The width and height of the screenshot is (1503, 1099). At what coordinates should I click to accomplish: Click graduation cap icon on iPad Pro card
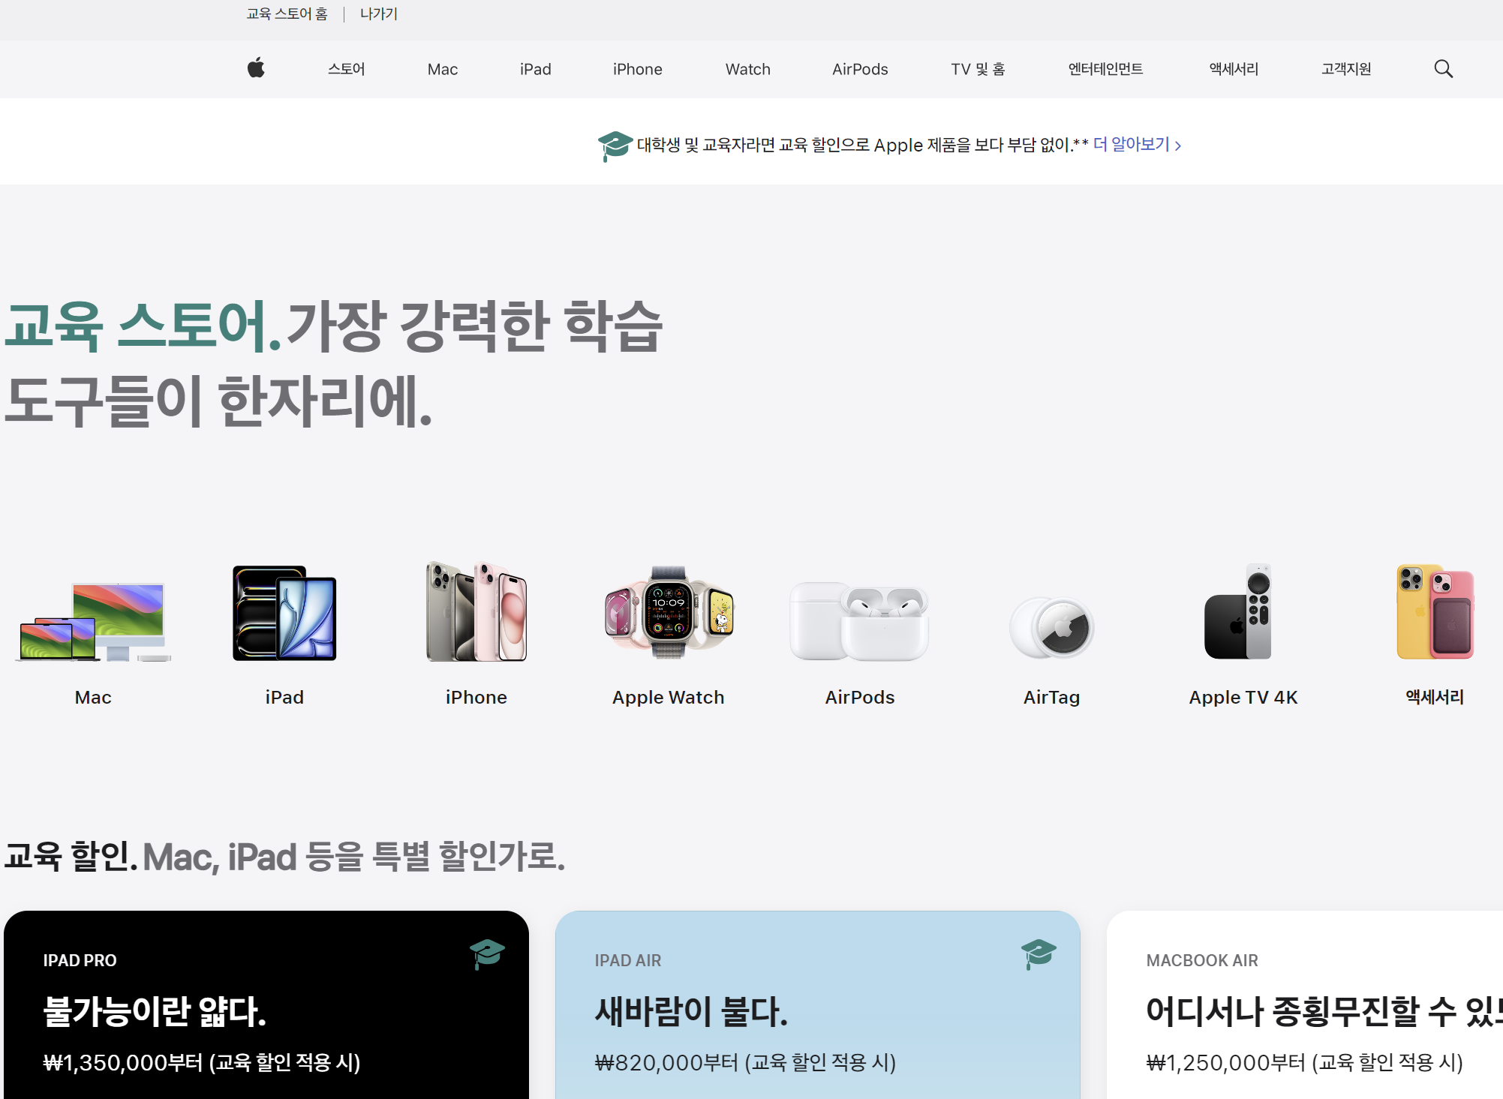click(487, 953)
